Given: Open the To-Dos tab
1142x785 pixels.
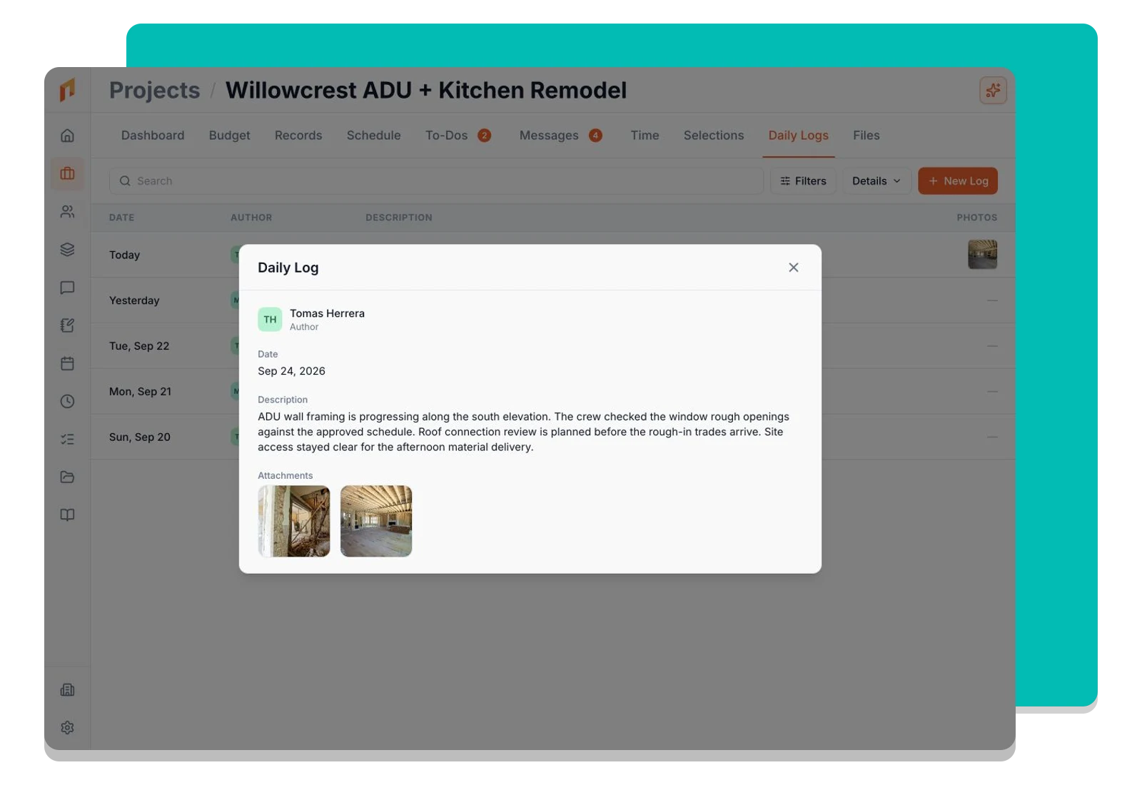Looking at the screenshot, I should 458,136.
